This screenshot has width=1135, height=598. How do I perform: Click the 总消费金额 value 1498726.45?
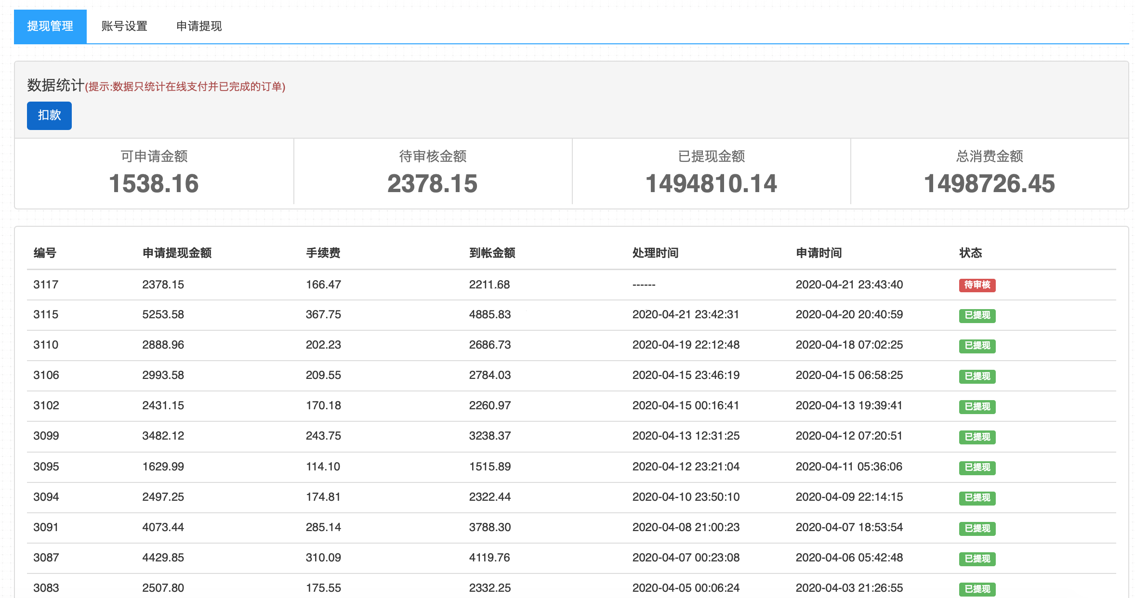[x=989, y=183]
